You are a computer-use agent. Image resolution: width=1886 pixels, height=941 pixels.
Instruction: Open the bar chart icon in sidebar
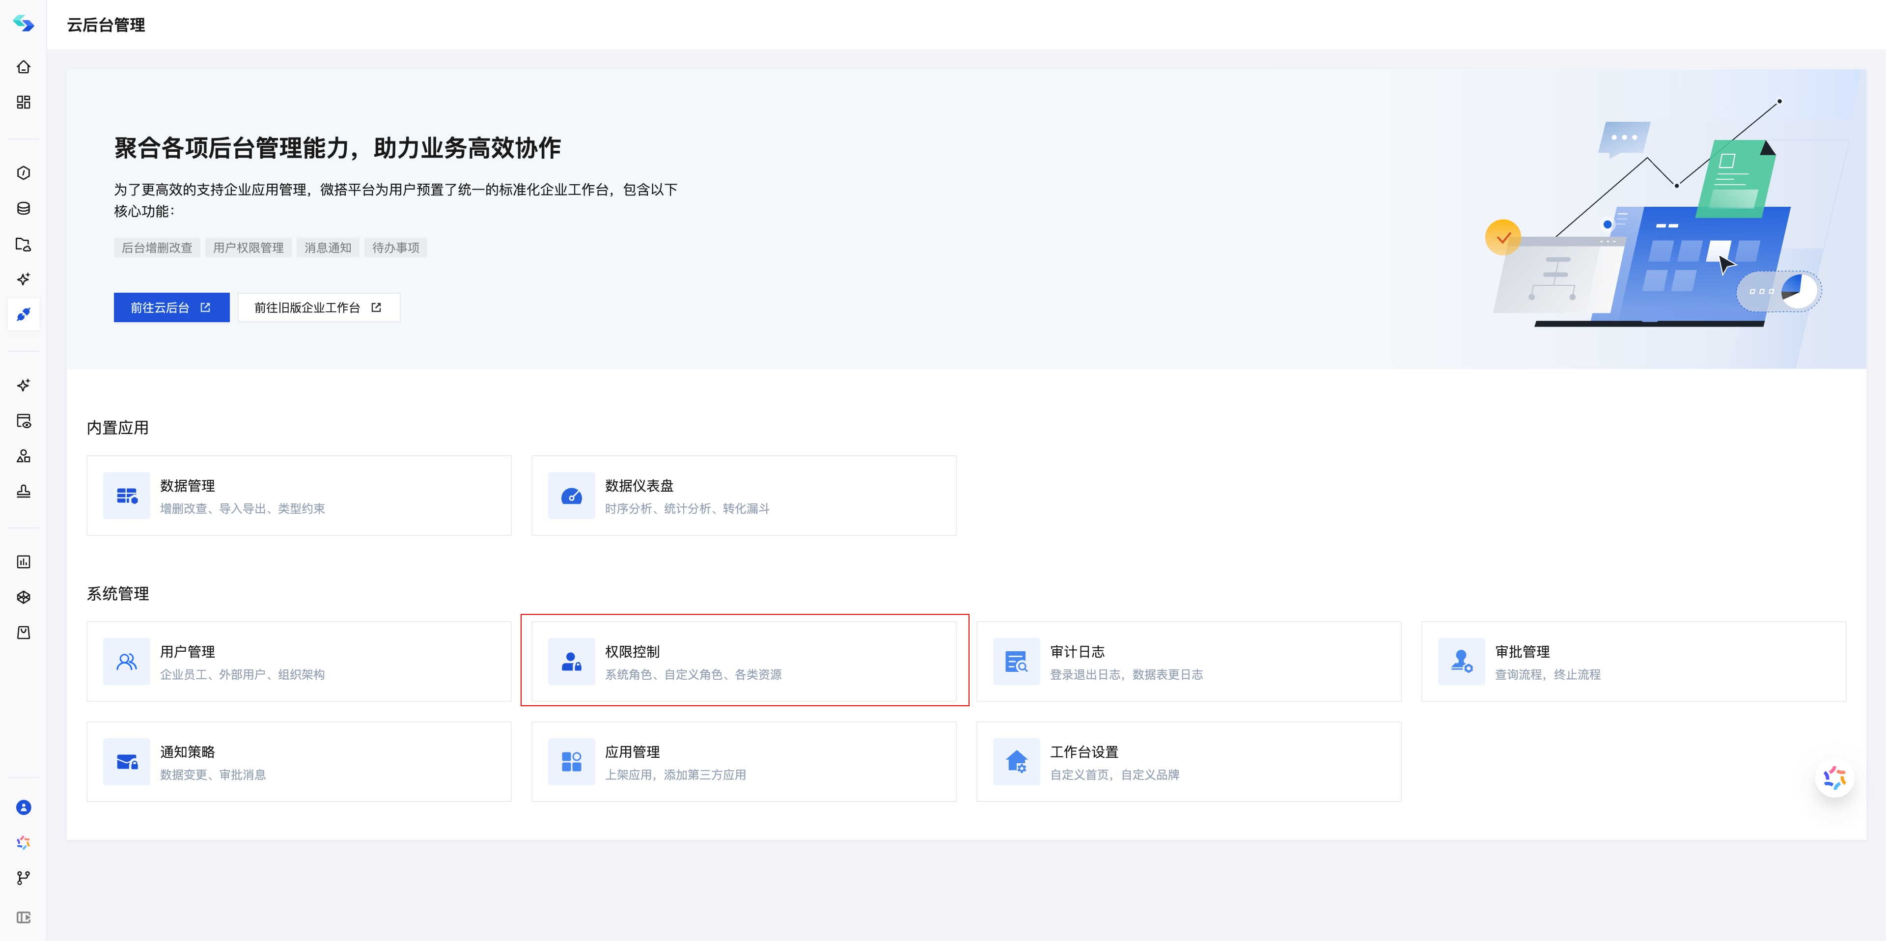pyautogui.click(x=24, y=562)
